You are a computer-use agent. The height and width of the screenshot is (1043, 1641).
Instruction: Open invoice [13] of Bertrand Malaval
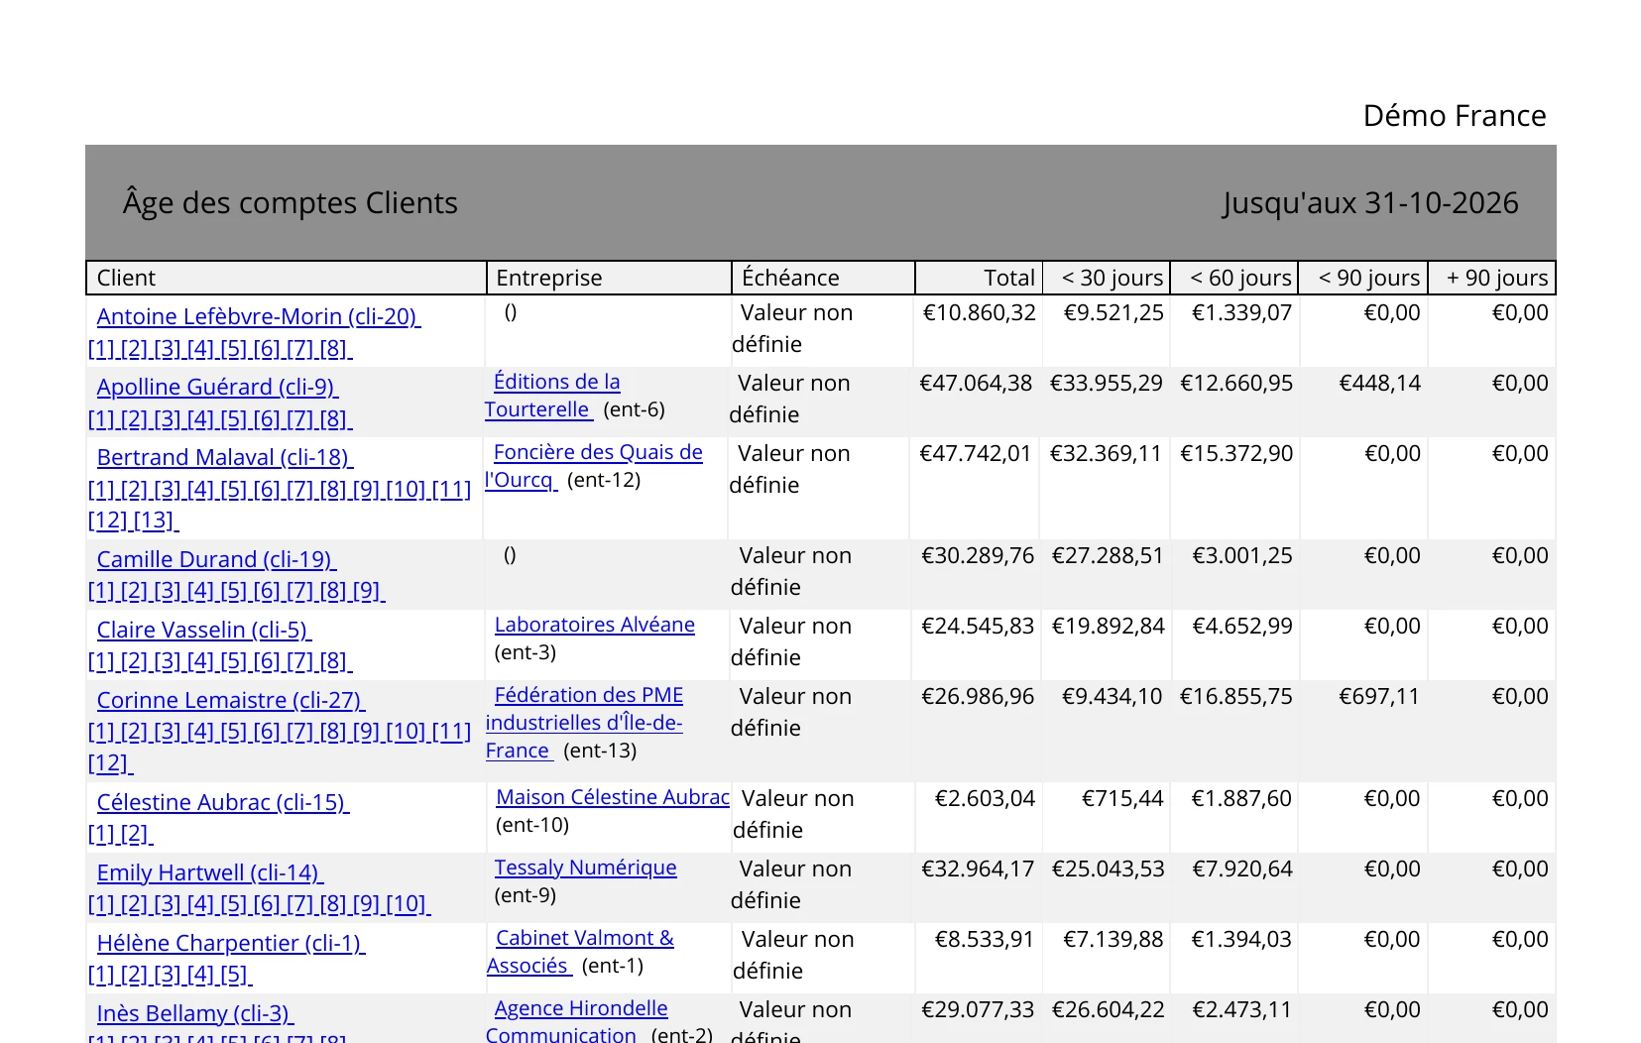click(x=156, y=521)
